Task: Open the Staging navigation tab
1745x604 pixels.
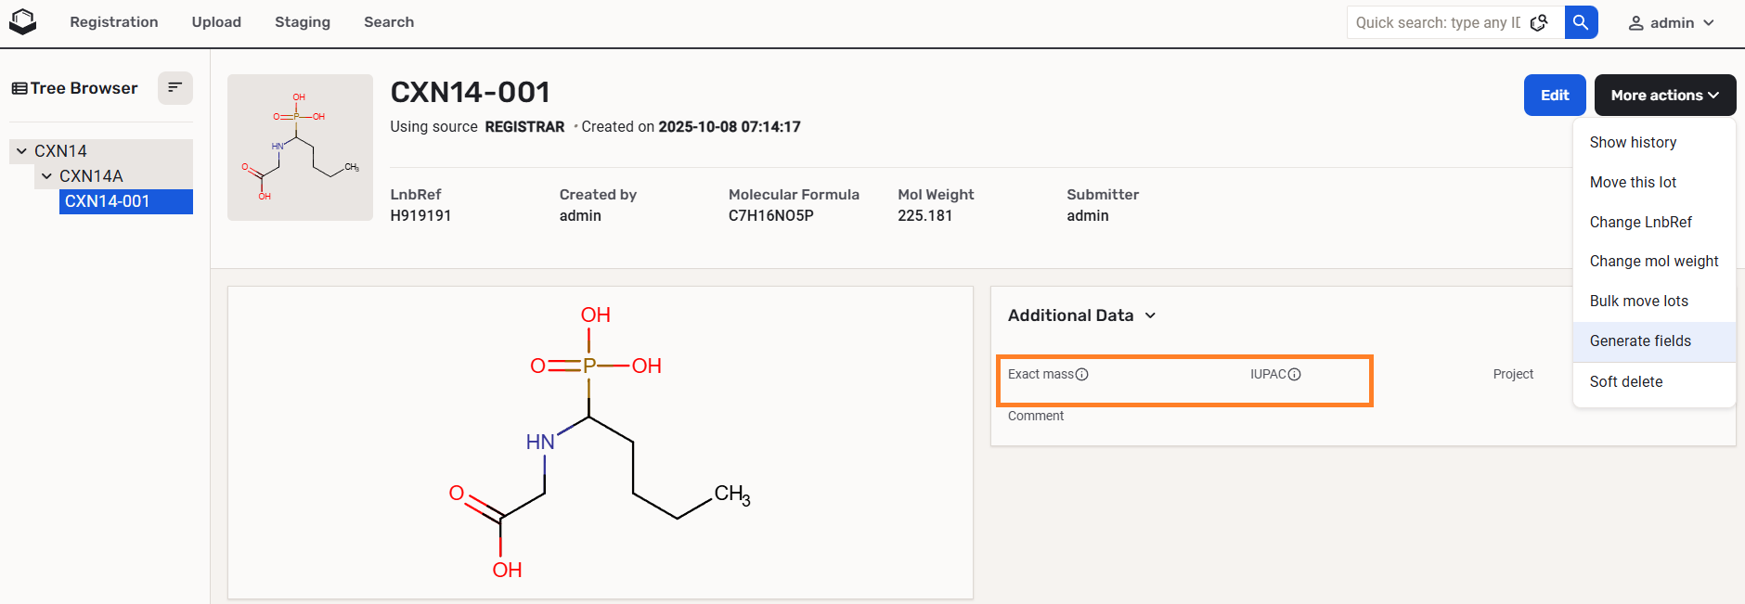Action: coord(303,22)
